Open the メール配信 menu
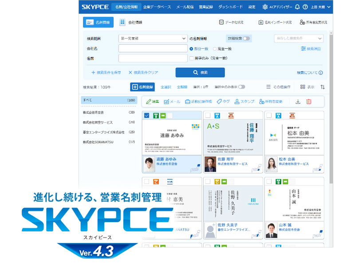This screenshot has height=266, width=355. click(185, 7)
